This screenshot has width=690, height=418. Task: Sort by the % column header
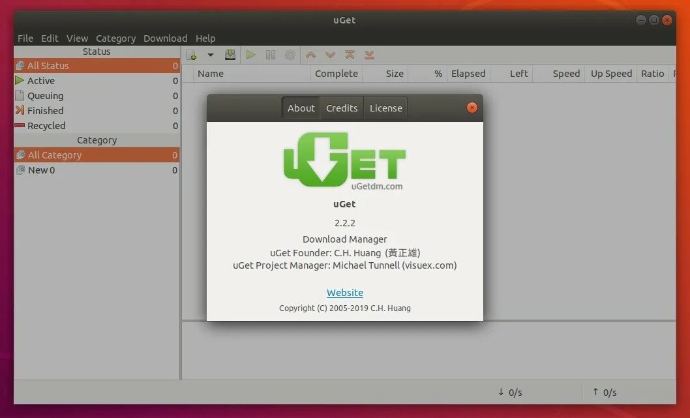tap(427, 74)
